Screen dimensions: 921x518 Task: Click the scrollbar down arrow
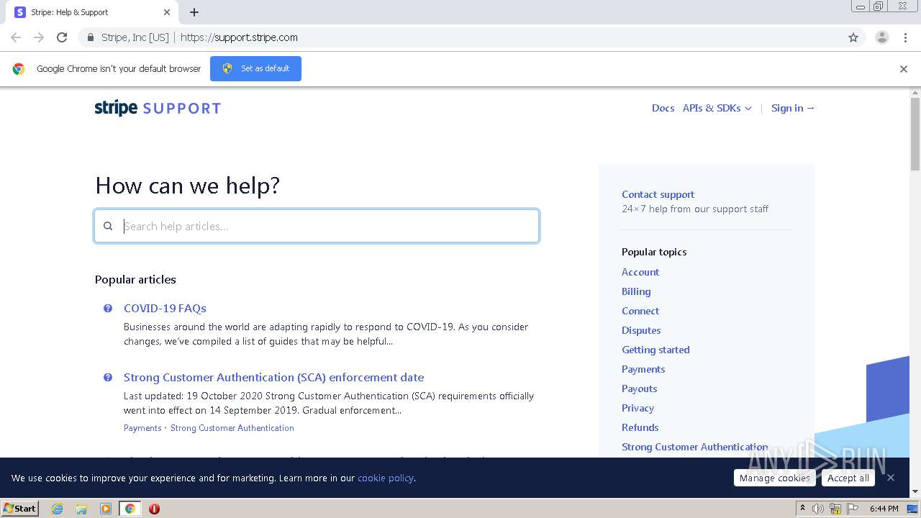pyautogui.click(x=915, y=492)
